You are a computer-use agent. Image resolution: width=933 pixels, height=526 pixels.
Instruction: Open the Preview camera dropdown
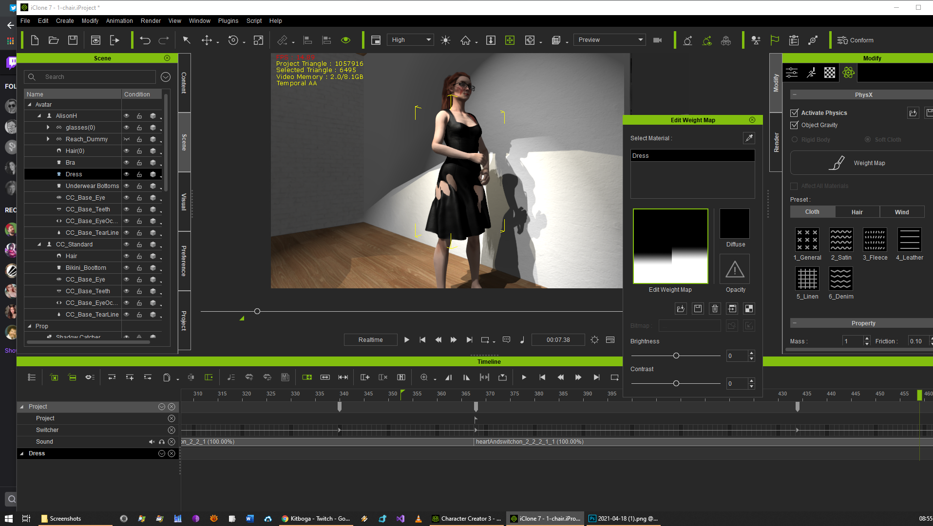(610, 40)
